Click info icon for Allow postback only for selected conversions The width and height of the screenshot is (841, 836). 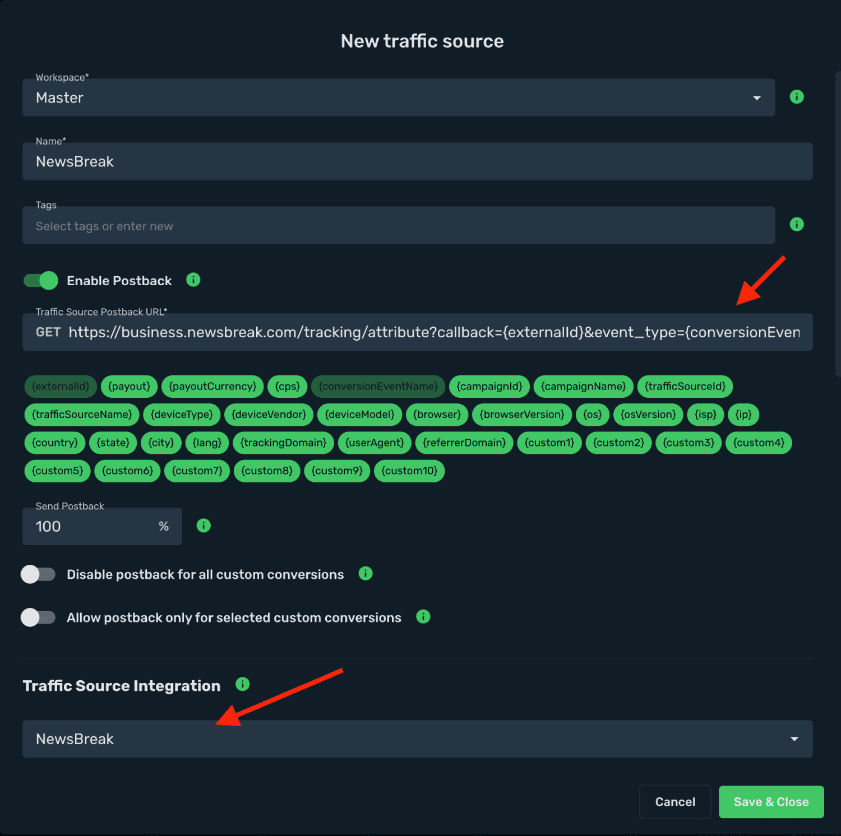423,617
